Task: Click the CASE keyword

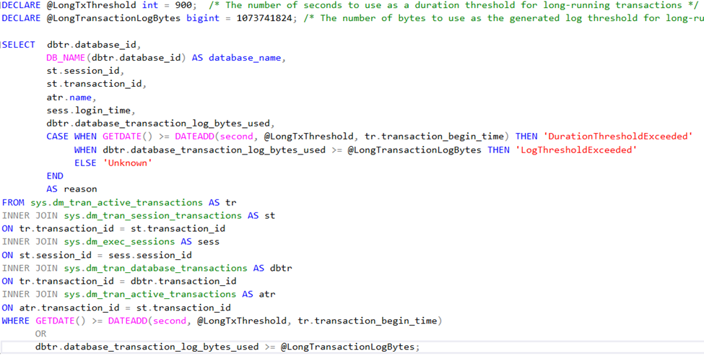Action: tap(58, 136)
